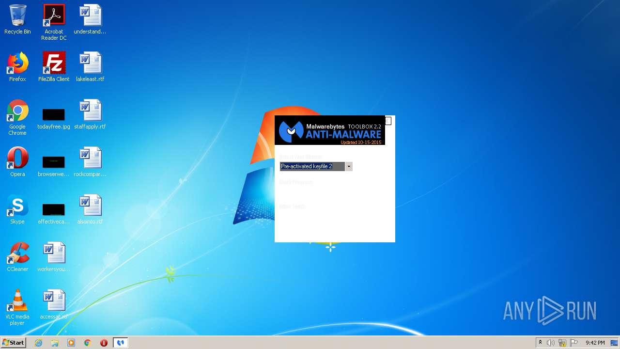Select the Google Chrome desktop shortcut
The width and height of the screenshot is (620, 349).
click(x=17, y=117)
